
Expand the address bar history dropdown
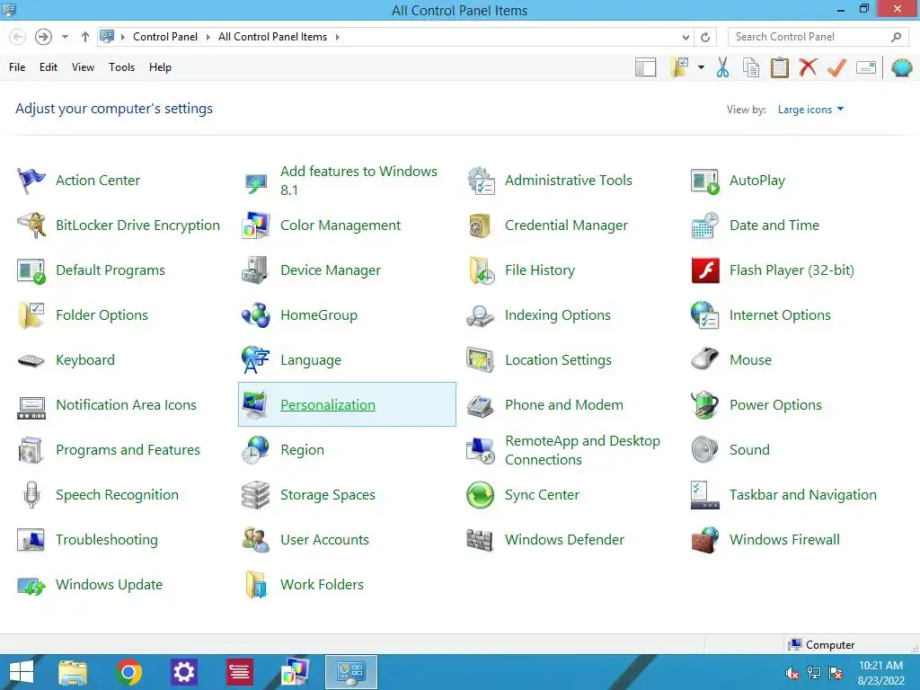click(x=686, y=37)
